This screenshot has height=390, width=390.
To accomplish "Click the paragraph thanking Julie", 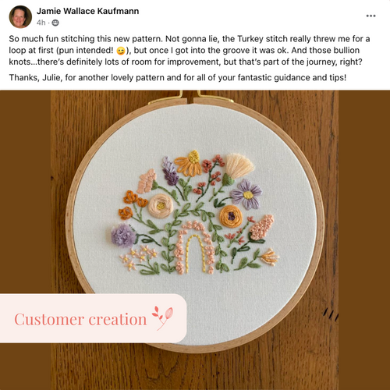I will pos(178,78).
